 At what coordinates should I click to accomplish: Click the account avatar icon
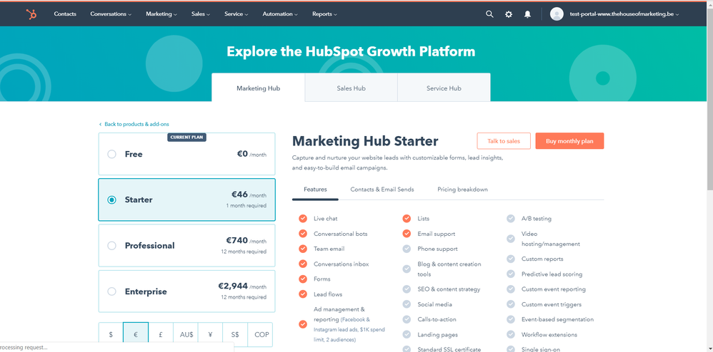[x=557, y=14]
